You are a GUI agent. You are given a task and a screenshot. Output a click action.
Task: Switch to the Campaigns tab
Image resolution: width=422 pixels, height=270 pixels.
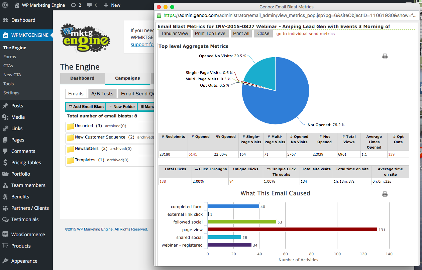pos(127,78)
